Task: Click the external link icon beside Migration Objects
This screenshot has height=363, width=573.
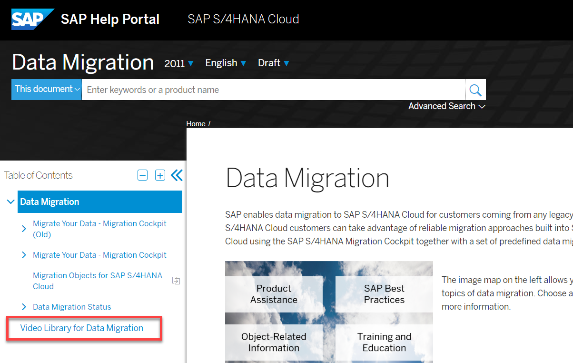Action: pyautogui.click(x=176, y=281)
